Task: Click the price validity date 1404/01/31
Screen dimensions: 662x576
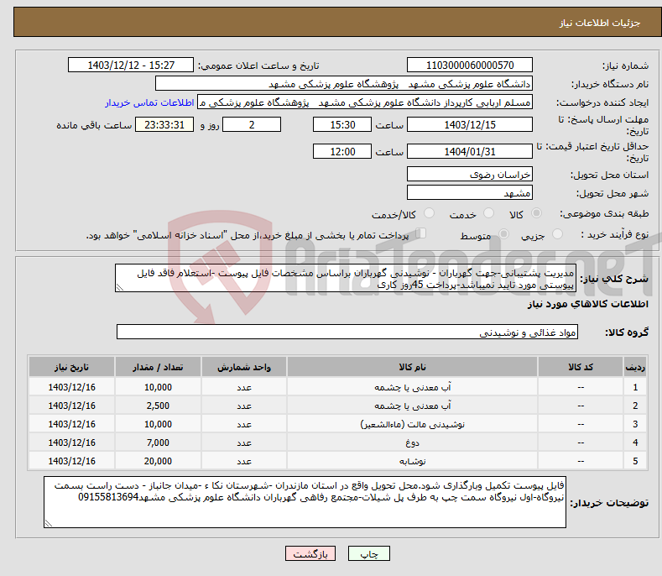Action: [470, 151]
